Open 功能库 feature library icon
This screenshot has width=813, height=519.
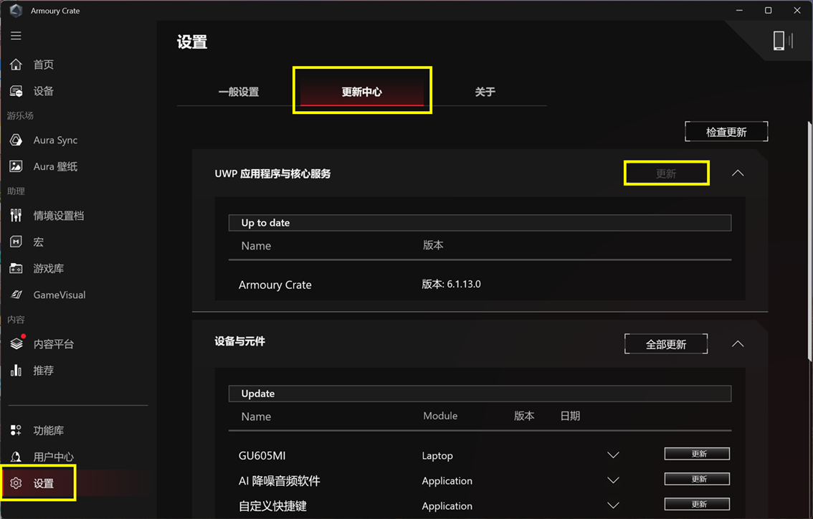tap(16, 430)
